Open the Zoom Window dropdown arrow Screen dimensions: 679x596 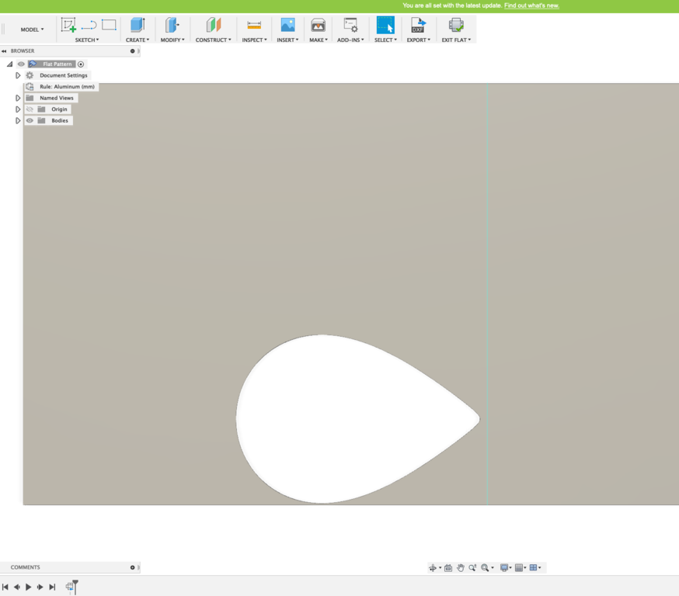click(493, 568)
